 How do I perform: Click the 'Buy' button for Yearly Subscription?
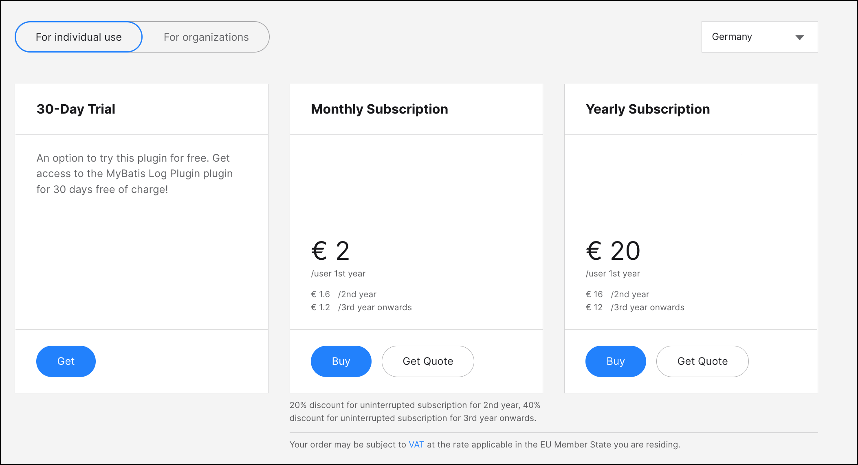615,361
